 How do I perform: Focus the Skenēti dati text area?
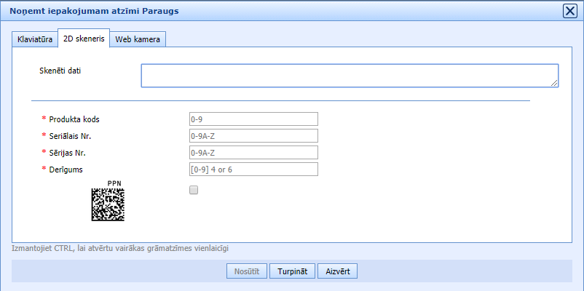pos(349,76)
